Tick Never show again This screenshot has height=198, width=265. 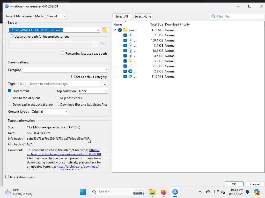click(7, 177)
